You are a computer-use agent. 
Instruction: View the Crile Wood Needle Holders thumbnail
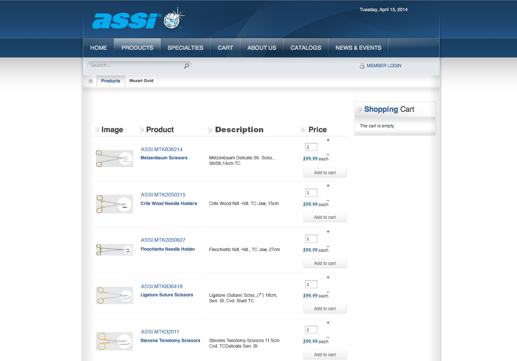click(114, 204)
